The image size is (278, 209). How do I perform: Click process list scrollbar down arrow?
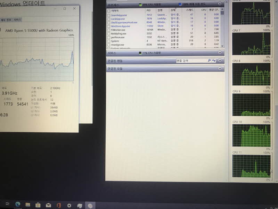[222, 46]
